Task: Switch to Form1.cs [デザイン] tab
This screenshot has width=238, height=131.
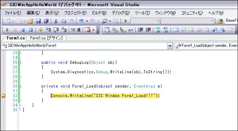Action: [x=46, y=38]
